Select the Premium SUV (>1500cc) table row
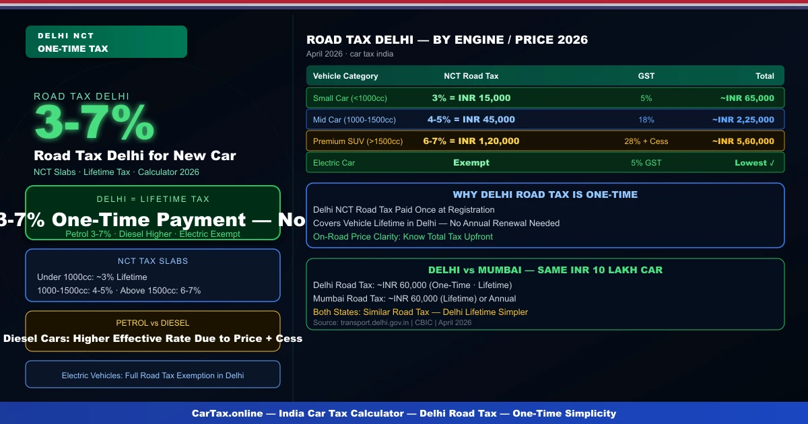This screenshot has width=808, height=424. pyautogui.click(x=545, y=141)
